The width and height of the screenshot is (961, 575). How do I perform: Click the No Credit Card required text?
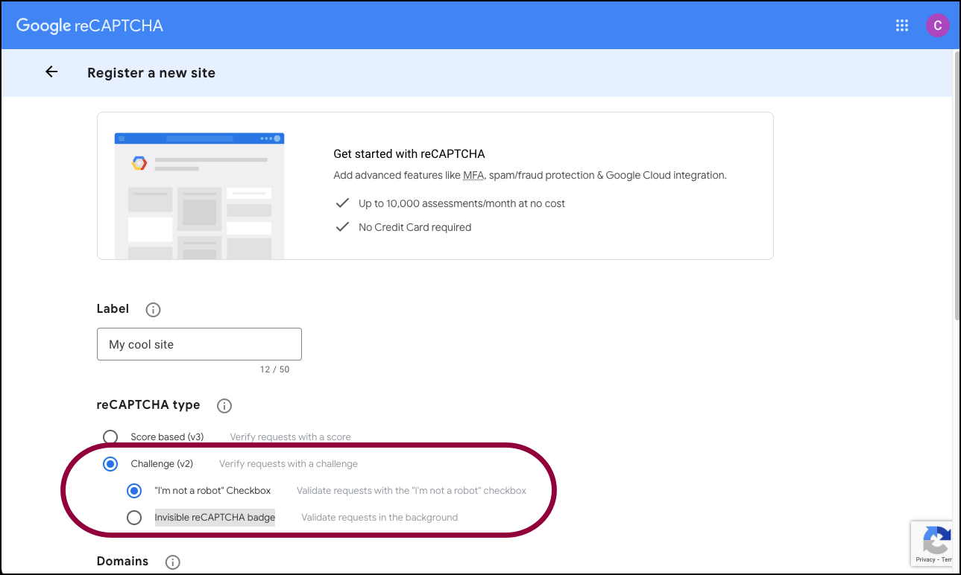tap(415, 227)
